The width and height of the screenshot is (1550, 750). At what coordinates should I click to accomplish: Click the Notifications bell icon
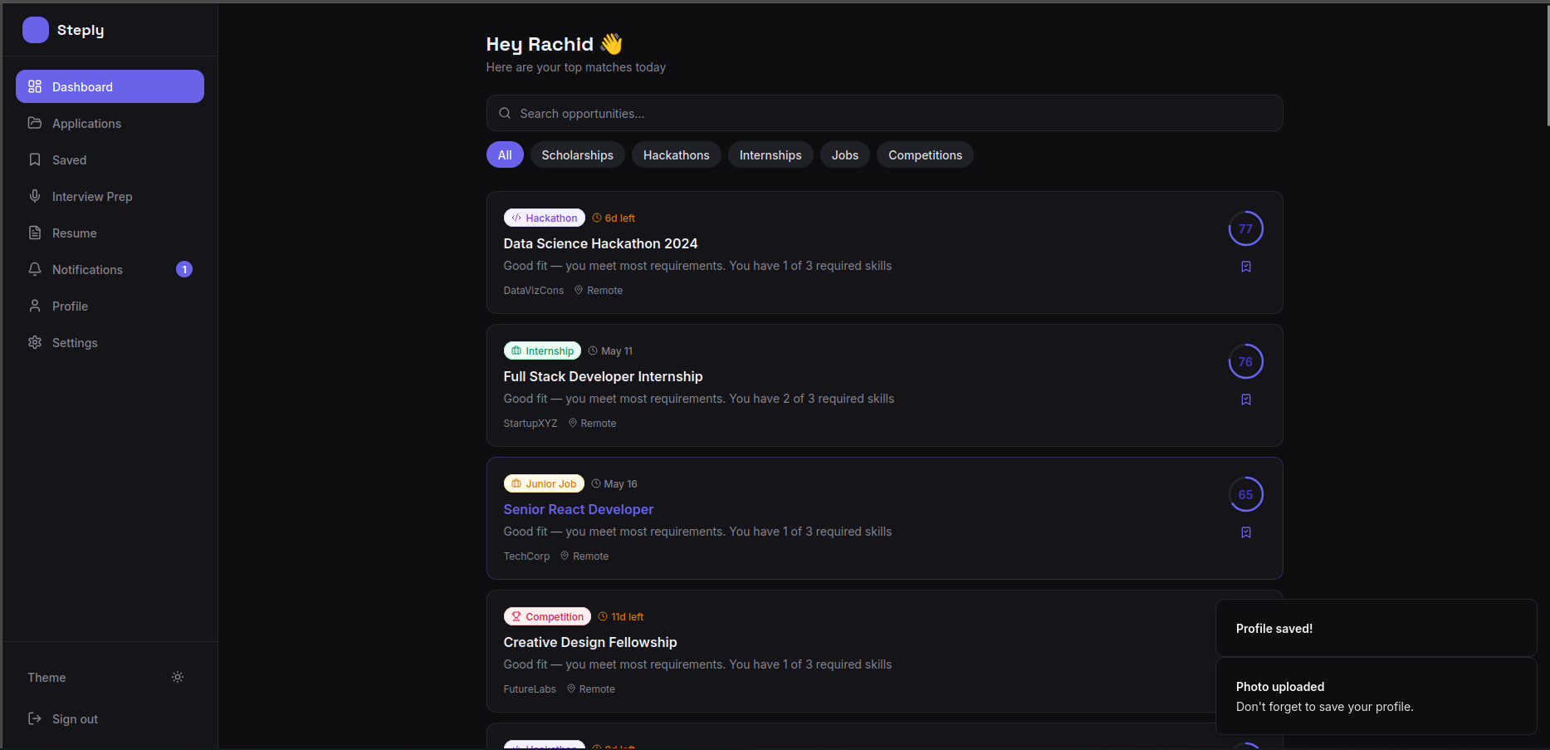pos(35,269)
